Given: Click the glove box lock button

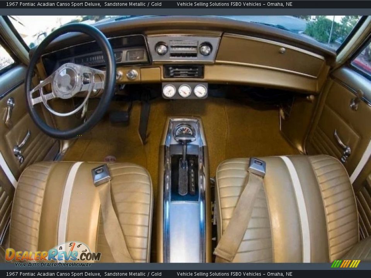Looking at the screenshot, I should pyautogui.click(x=283, y=50).
